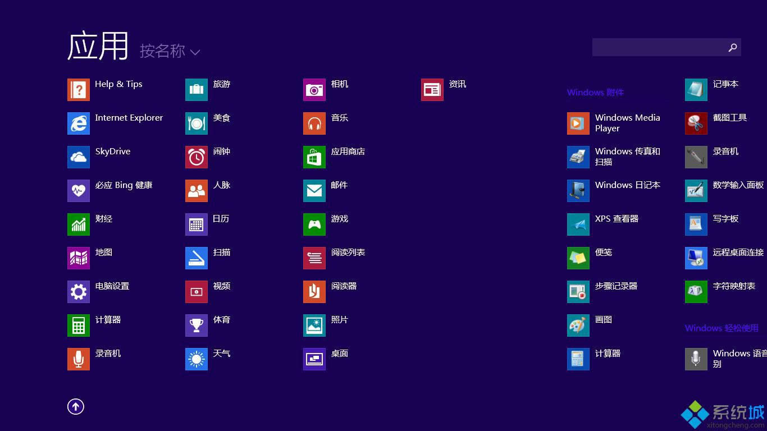Open the 画图 paint palette icon
Viewport: 767px width, 431px height.
tap(578, 325)
